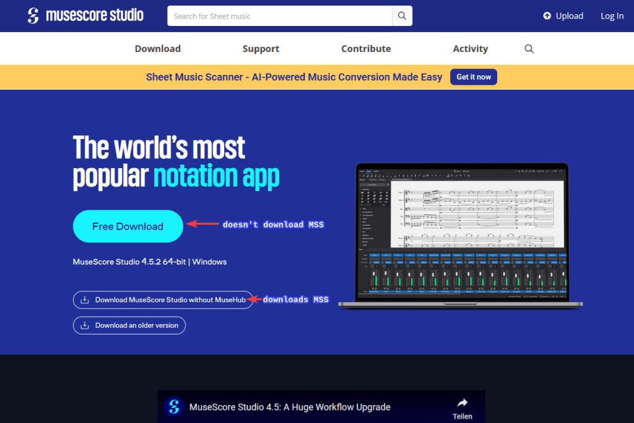Click the Upload arrow icon in header
Screen dimensions: 634x423
pyautogui.click(x=547, y=16)
